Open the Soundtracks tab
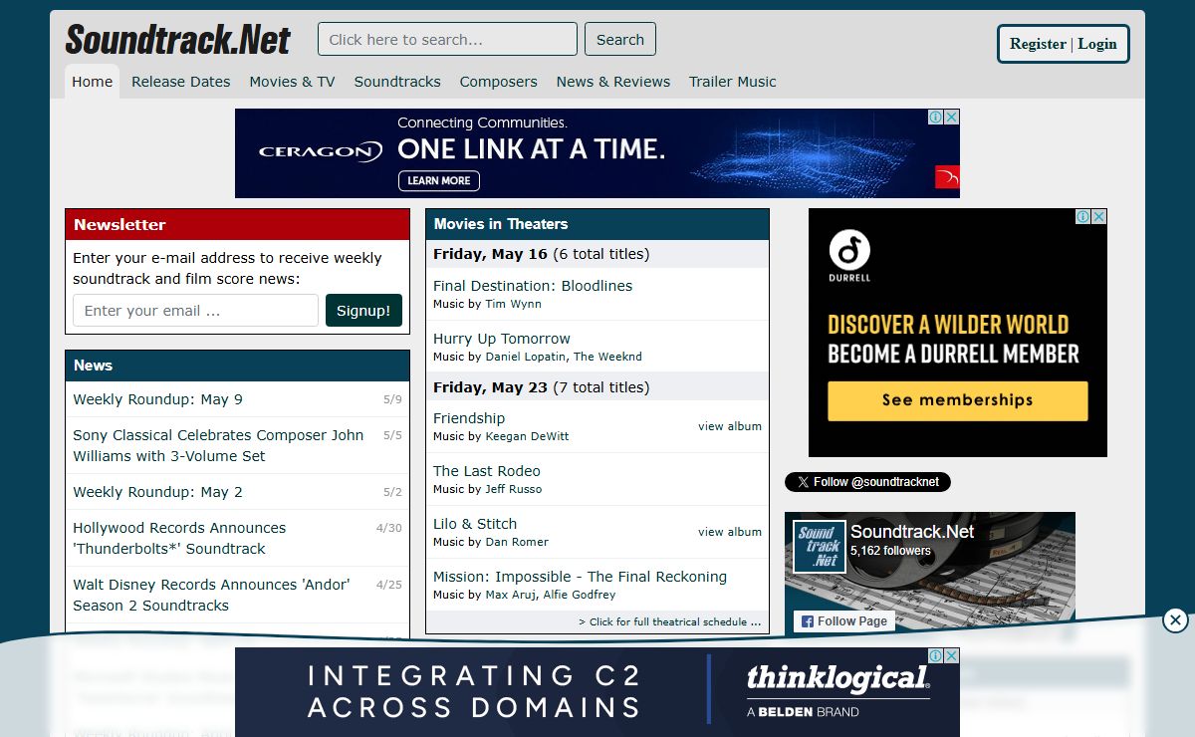 click(x=397, y=82)
